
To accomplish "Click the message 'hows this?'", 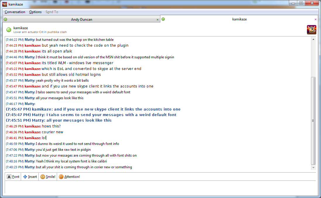I will coord(51,126).
